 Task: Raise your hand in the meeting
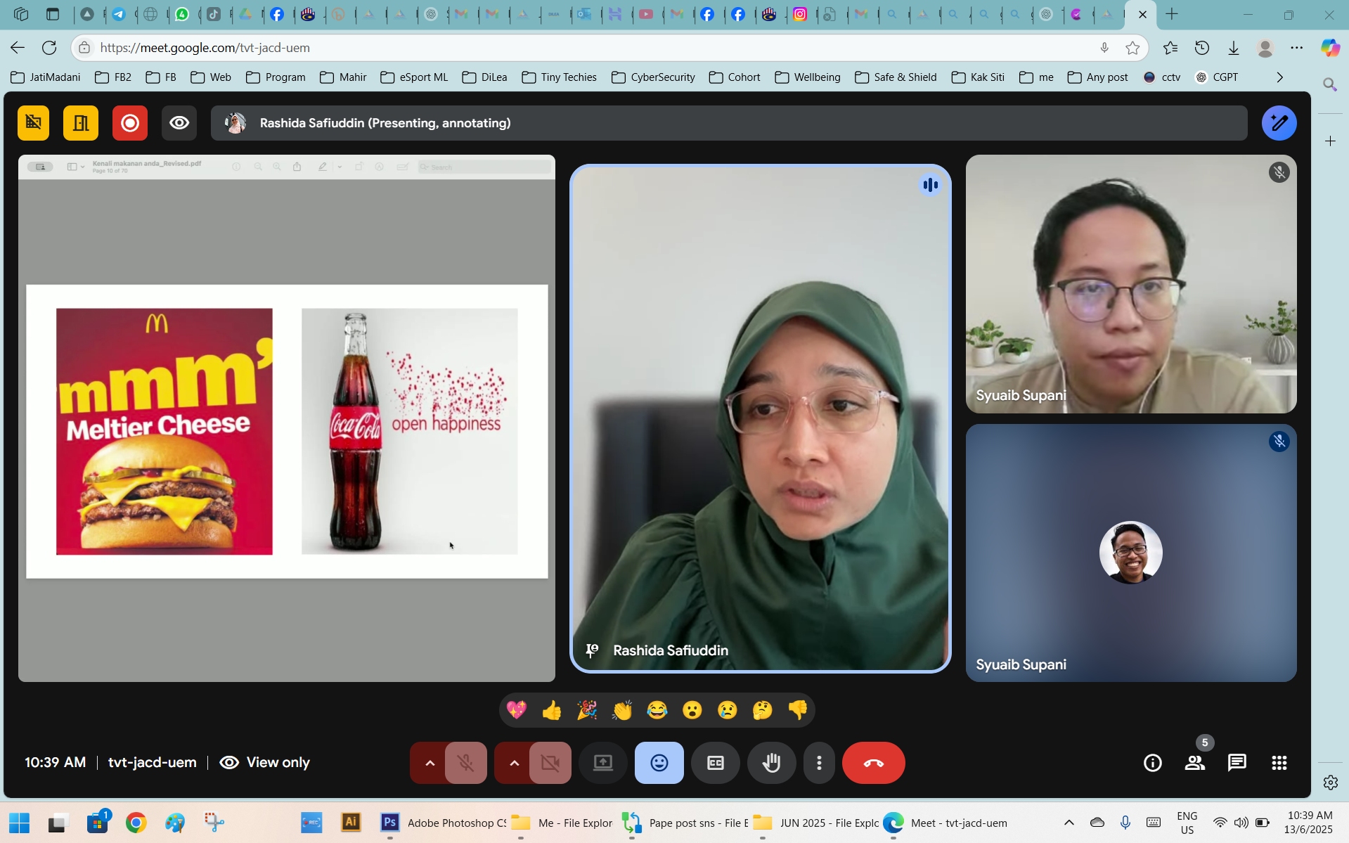click(x=771, y=763)
